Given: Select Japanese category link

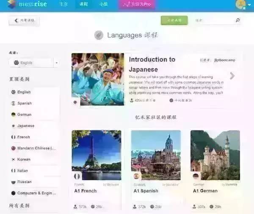Looking at the screenshot, I should pyautogui.click(x=26, y=126).
